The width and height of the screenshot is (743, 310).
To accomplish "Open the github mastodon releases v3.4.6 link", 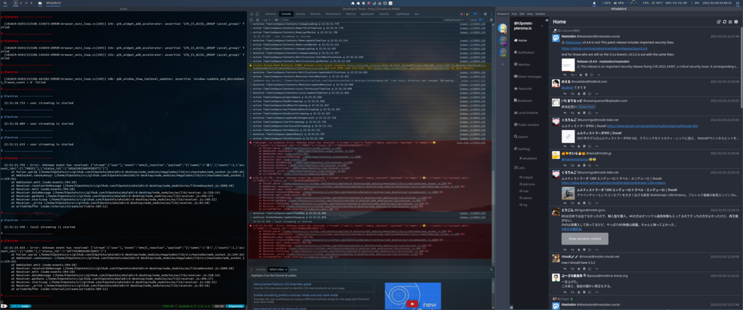I will coord(604,48).
